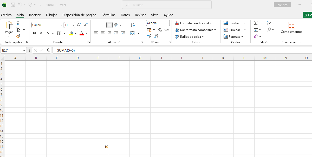Toggle italic formatting with K button

click(x=41, y=33)
